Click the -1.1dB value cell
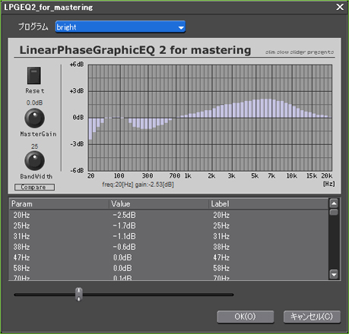This screenshot has width=349, height=334. [x=124, y=236]
